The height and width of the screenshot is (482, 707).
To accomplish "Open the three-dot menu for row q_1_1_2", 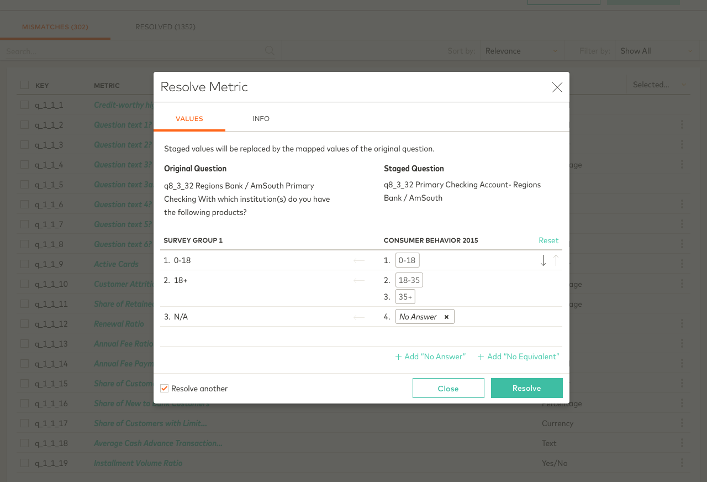I will click(682, 125).
